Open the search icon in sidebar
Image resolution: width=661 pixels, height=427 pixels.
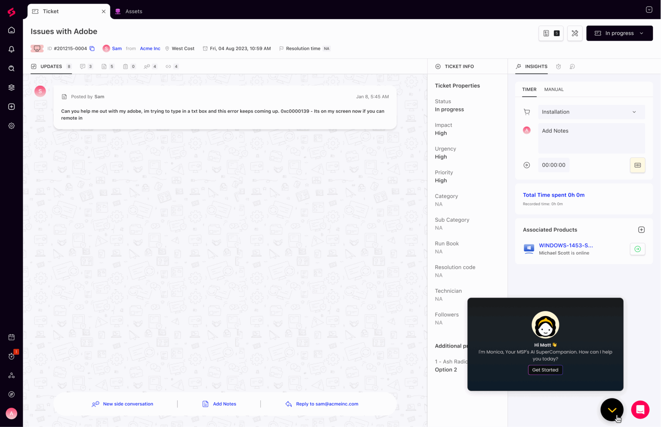[11, 68]
